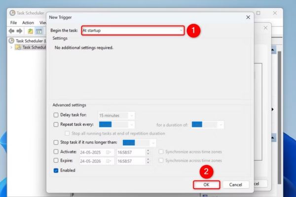Open the Begin the task dropdown
296x197 pixels.
coord(181,31)
